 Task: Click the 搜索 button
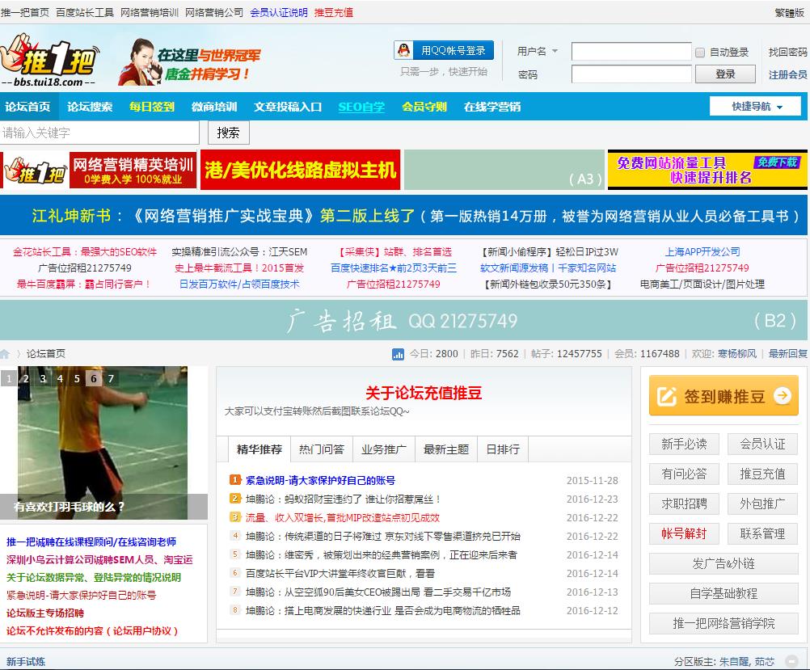point(228,133)
